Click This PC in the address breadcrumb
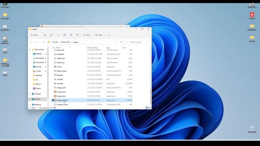This screenshot has width=260, height=146. click(x=55, y=42)
